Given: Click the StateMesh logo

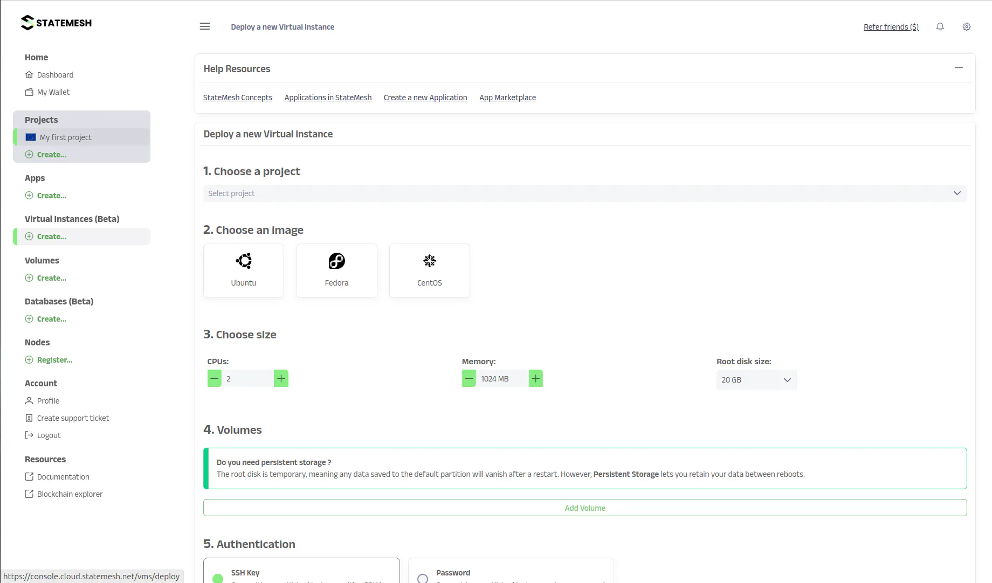Looking at the screenshot, I should pyautogui.click(x=56, y=23).
